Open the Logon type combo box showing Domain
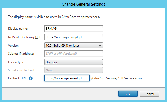The width and height of the screenshot is (167, 102). tap(74, 62)
